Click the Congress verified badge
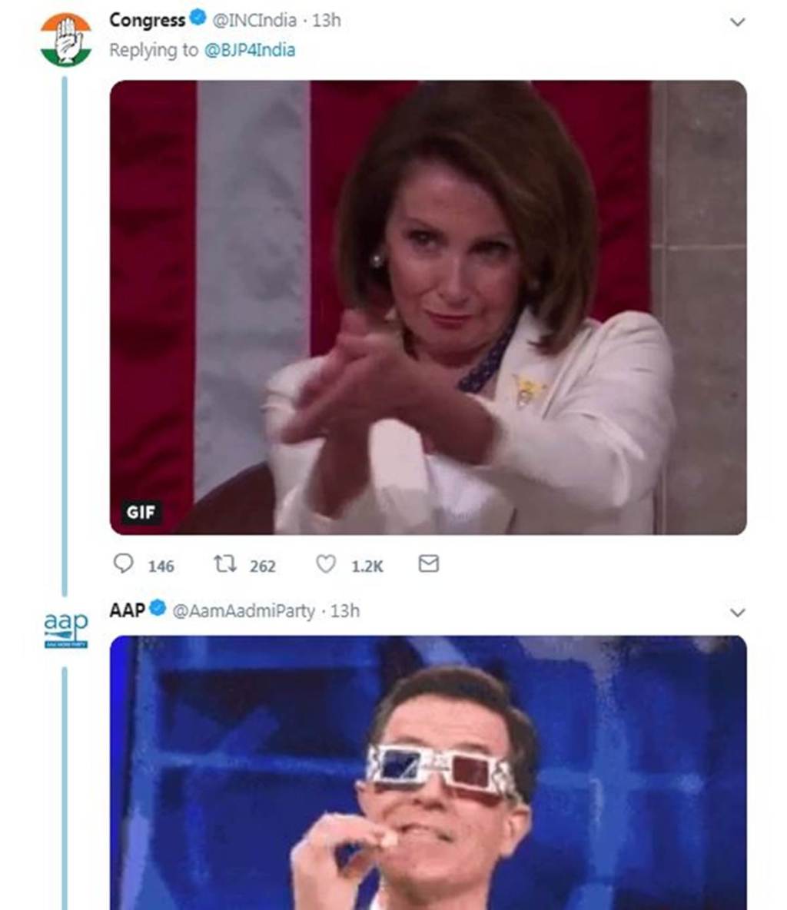This screenshot has height=910, width=787. click(x=198, y=18)
